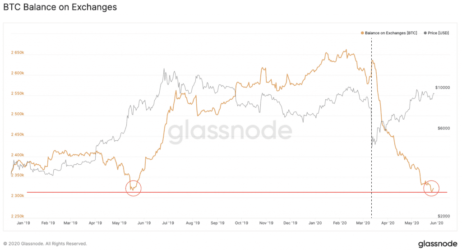The image size is (462, 250).
Task: Click the red circle near May '19
Action: point(133,188)
